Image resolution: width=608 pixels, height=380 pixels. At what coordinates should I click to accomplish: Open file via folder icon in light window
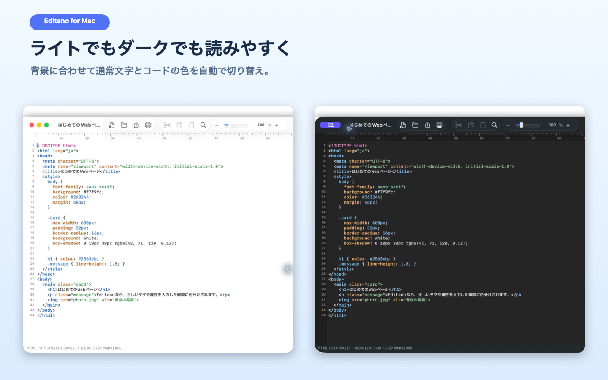click(x=124, y=125)
